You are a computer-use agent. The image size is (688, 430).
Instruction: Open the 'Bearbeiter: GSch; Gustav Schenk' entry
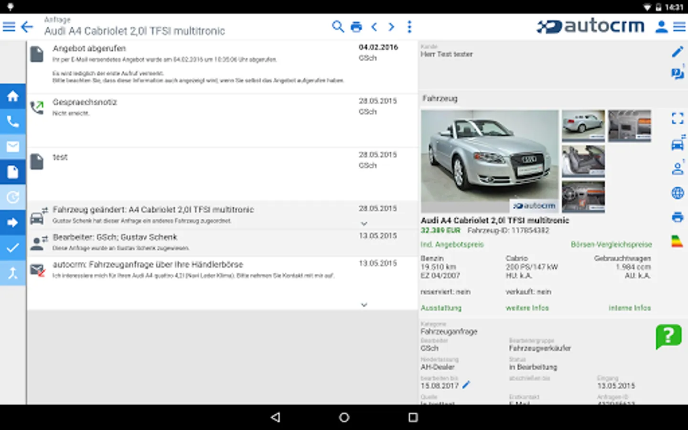tap(222, 243)
